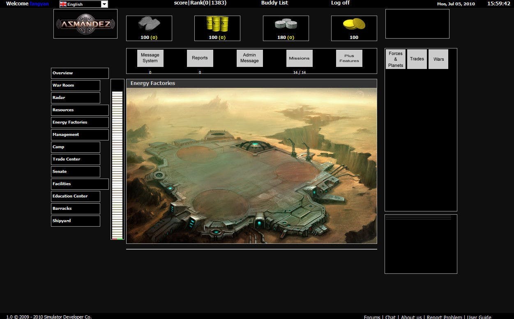Switch to the Trades tab

click(x=417, y=59)
